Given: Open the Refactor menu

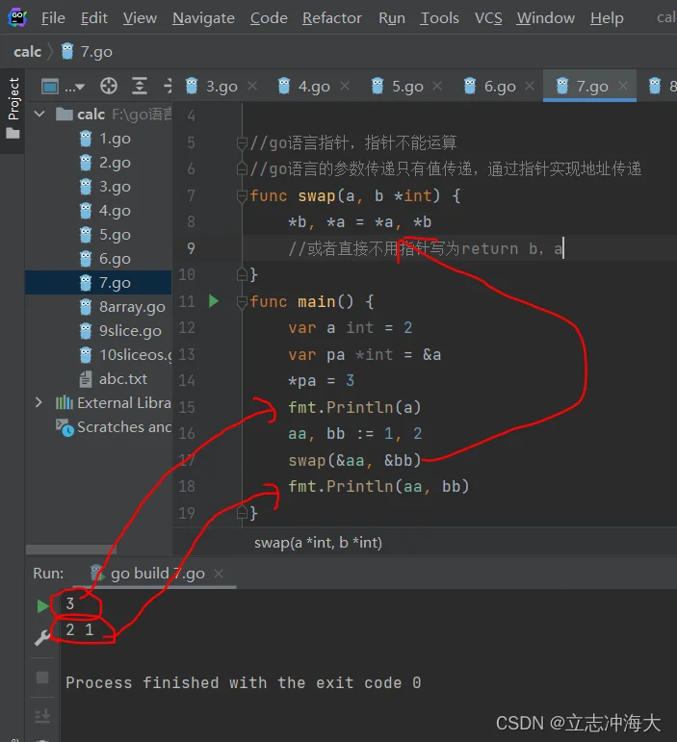Looking at the screenshot, I should coord(334,17).
